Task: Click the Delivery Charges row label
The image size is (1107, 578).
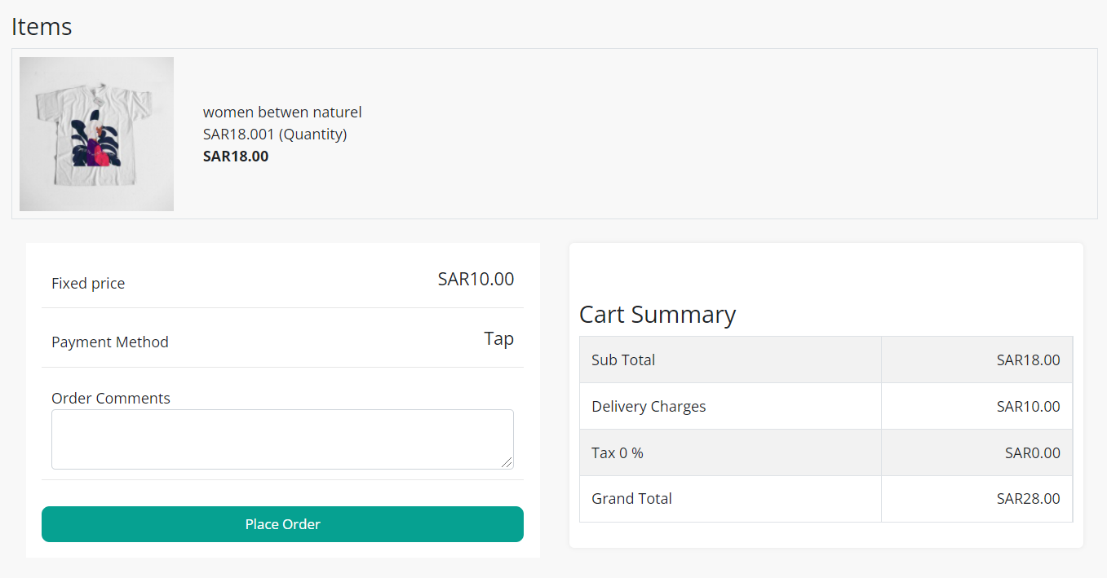Action: click(649, 406)
